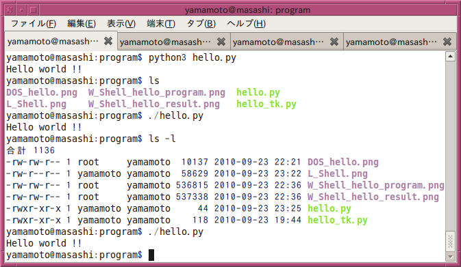Click the terminal cursor block at the prompt
This screenshot has height=267, width=461.
151,255
